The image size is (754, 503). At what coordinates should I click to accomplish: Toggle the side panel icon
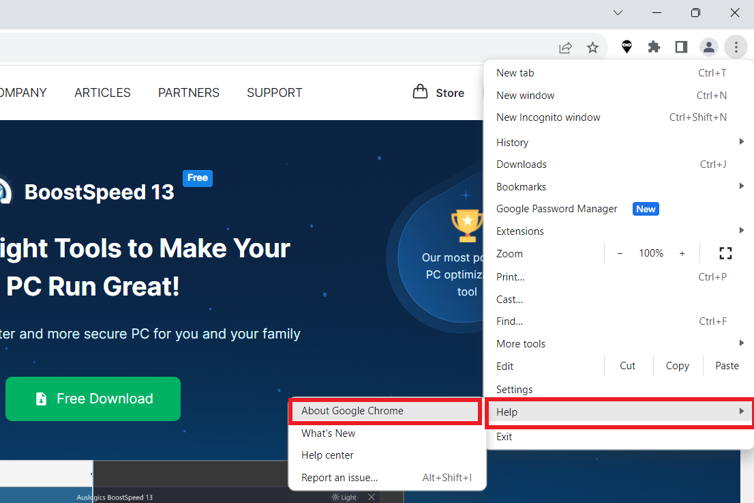pyautogui.click(x=681, y=46)
